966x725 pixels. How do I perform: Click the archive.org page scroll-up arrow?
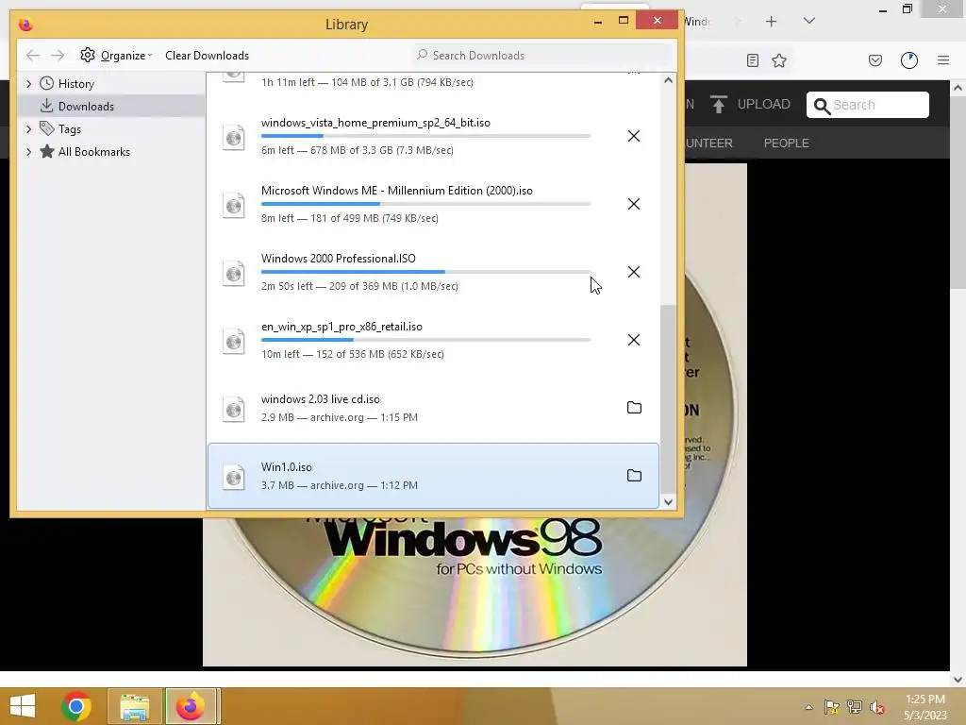pos(958,88)
